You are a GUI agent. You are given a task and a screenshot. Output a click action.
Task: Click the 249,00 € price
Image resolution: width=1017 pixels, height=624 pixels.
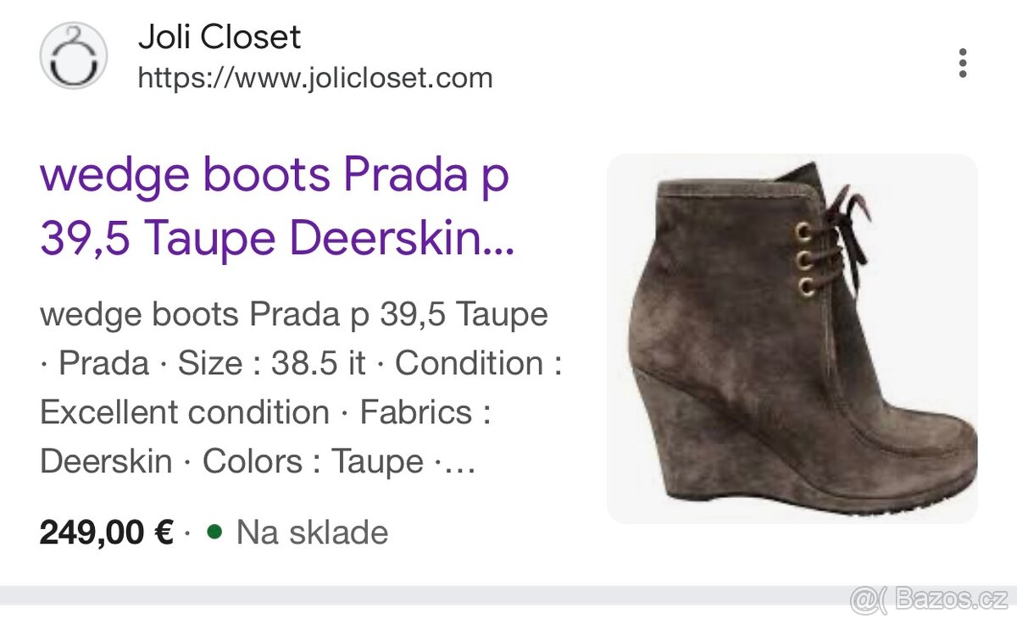(107, 533)
